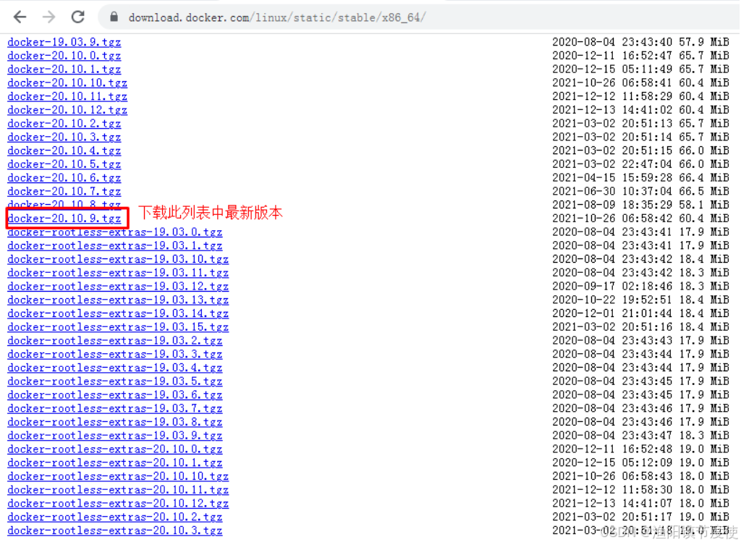Open docker-rootless-extras-19.03.6.tgz
The image size is (741, 545).
(115, 395)
